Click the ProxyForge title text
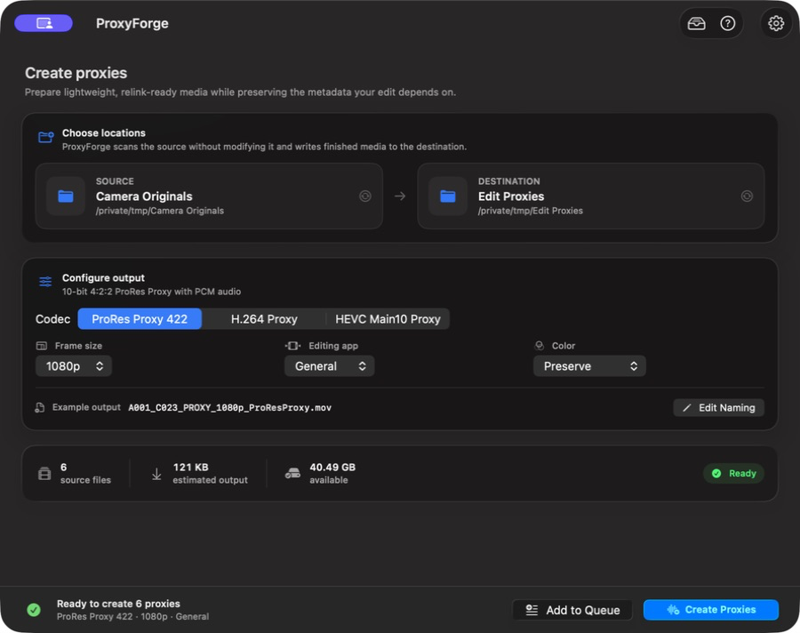800x633 pixels. [x=132, y=23]
